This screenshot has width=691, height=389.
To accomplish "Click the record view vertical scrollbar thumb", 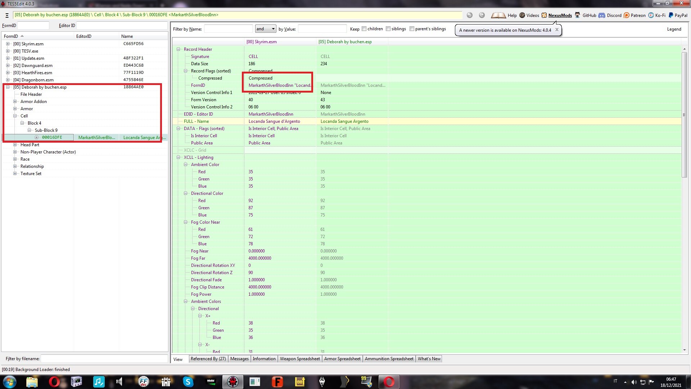I will pyautogui.click(x=684, y=115).
